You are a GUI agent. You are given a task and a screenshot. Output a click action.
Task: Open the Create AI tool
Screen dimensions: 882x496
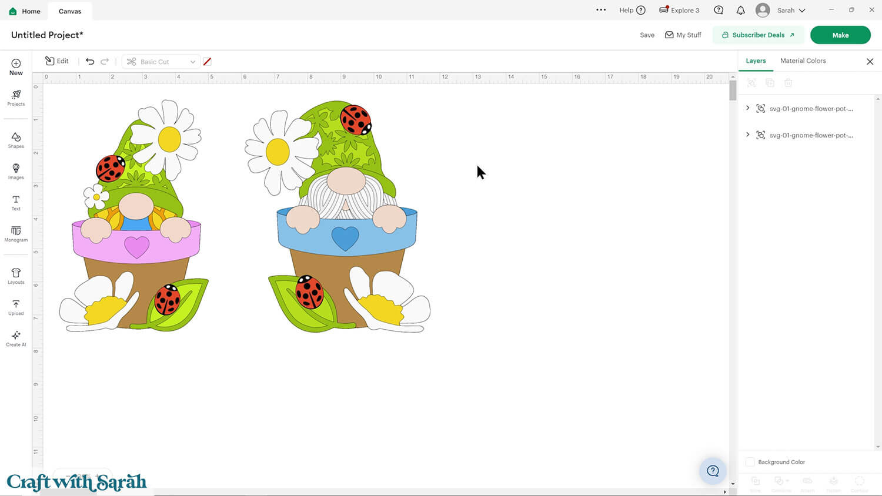16,339
